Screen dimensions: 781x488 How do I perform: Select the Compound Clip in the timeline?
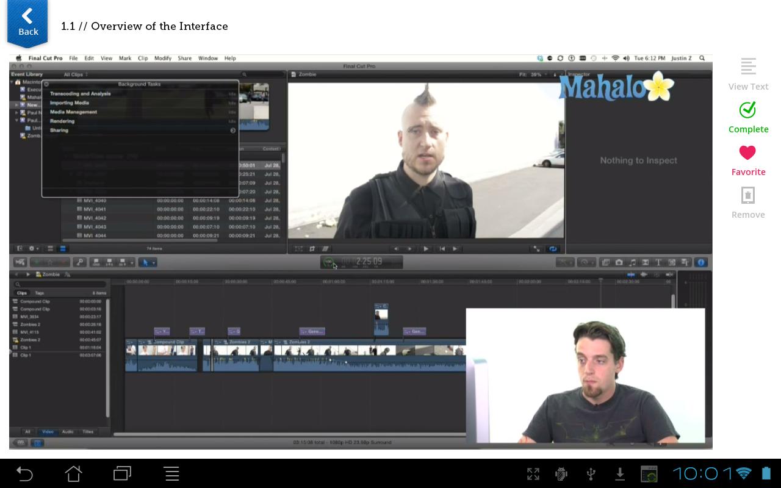[168, 356]
